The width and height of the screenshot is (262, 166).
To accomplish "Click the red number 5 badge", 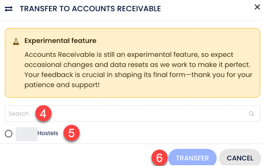I will tap(72, 133).
